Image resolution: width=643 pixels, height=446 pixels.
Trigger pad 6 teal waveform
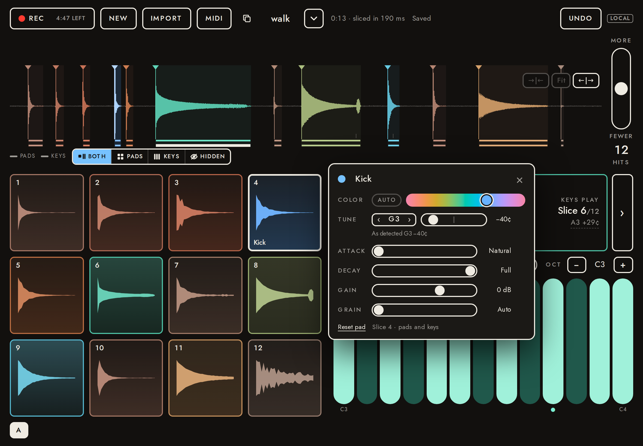coord(126,295)
